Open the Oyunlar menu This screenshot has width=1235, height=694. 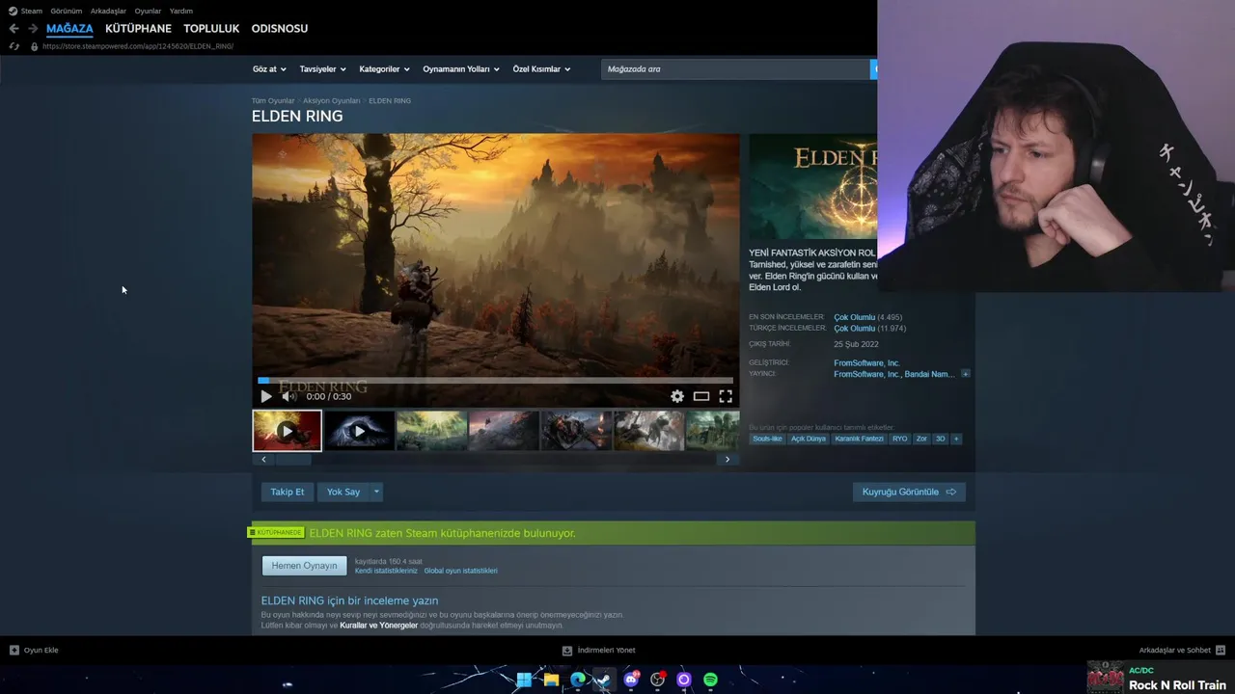148,11
